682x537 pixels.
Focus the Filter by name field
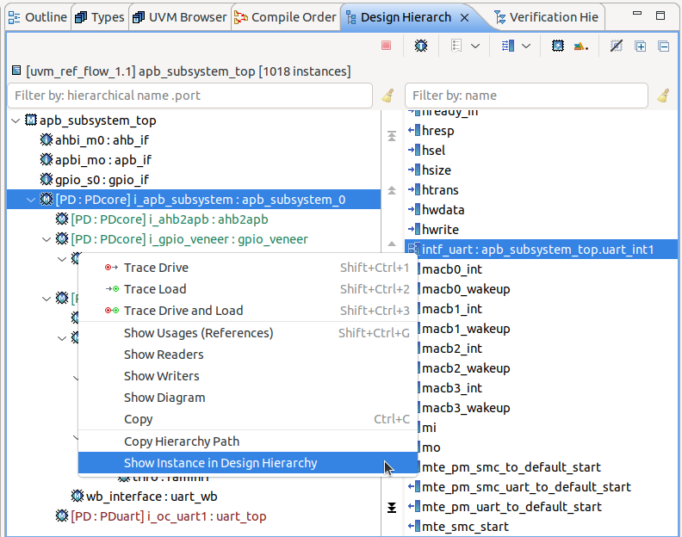(x=526, y=96)
